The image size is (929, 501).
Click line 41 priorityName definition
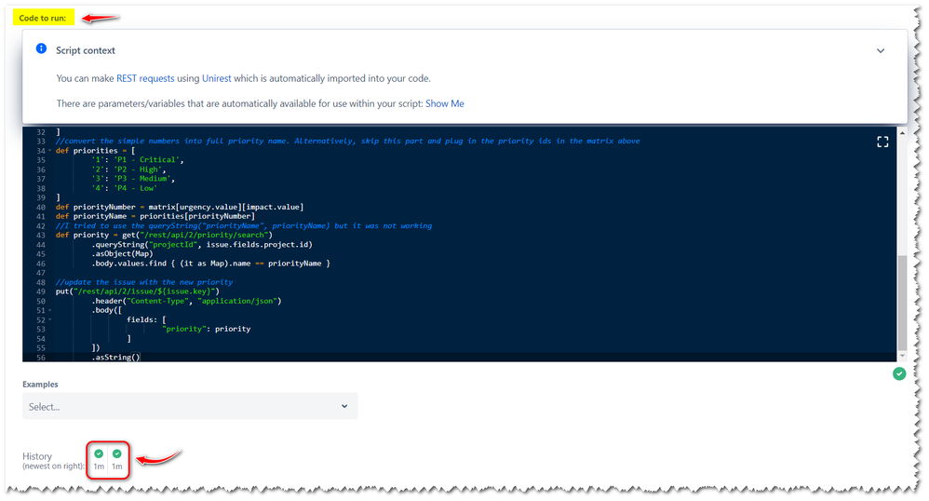pos(155,216)
